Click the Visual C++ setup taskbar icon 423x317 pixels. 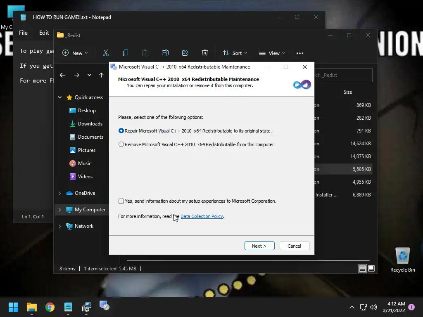105,306
